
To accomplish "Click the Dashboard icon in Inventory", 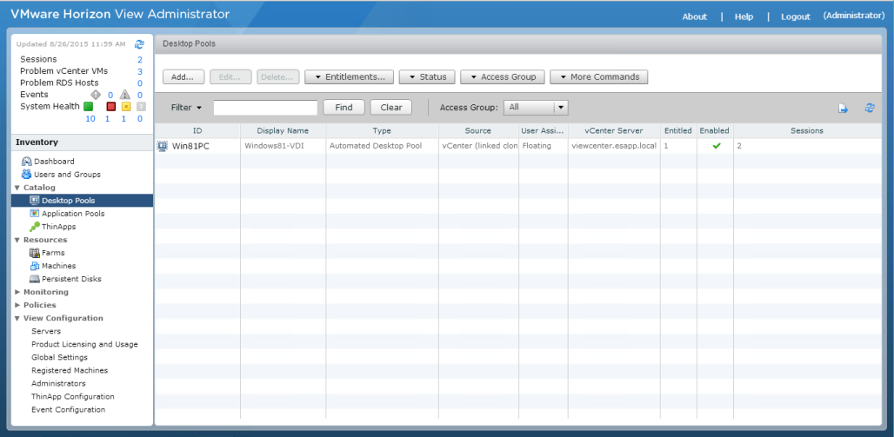I will (x=26, y=162).
